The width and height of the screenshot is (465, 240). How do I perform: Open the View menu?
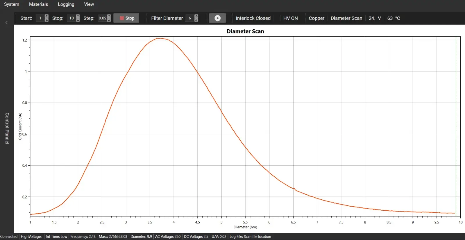(89, 4)
